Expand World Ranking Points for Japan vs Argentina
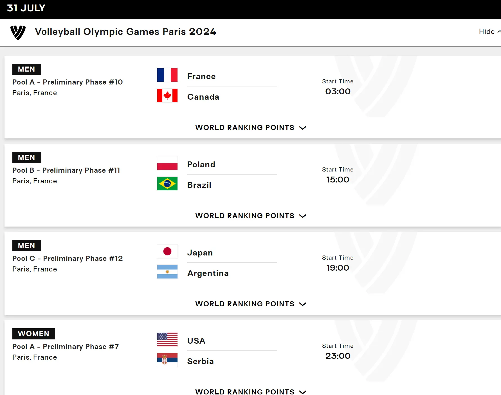 pos(251,304)
